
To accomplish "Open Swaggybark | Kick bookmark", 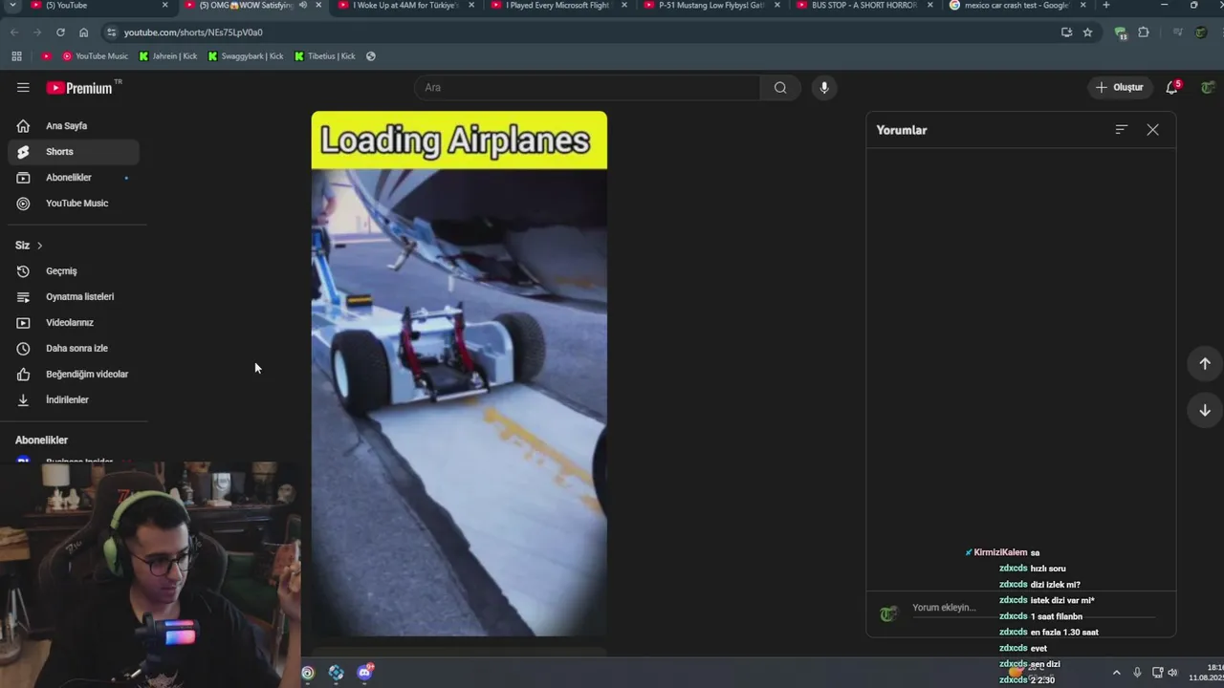I will (246, 56).
